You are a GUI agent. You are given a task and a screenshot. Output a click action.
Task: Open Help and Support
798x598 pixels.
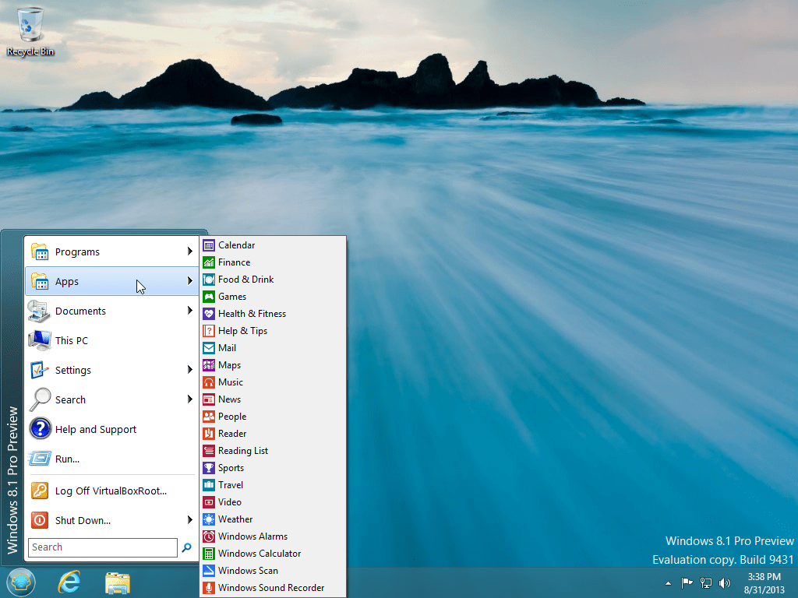click(x=111, y=429)
